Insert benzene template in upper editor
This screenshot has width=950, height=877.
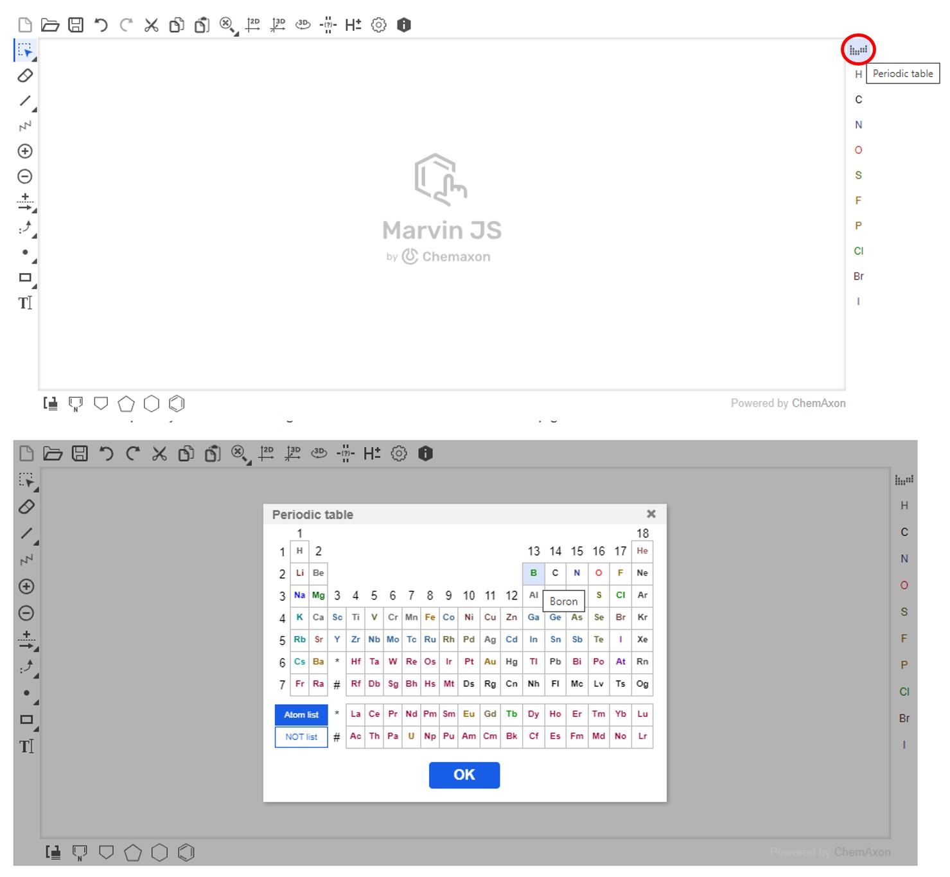click(177, 403)
